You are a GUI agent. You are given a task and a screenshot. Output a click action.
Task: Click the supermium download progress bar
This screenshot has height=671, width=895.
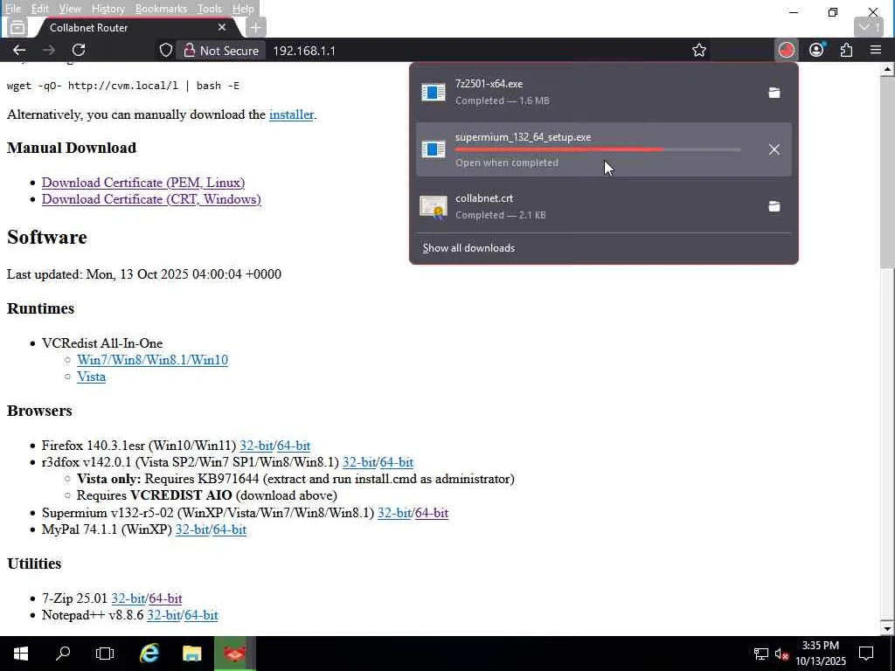point(598,149)
